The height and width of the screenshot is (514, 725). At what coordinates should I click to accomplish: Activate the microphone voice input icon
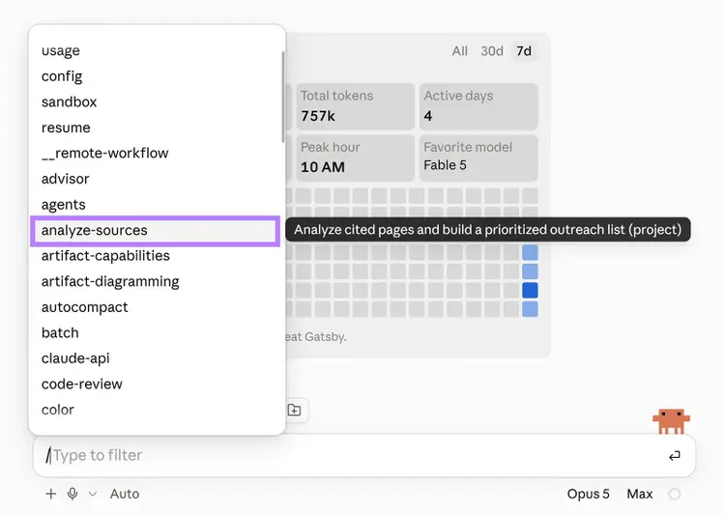(x=72, y=494)
